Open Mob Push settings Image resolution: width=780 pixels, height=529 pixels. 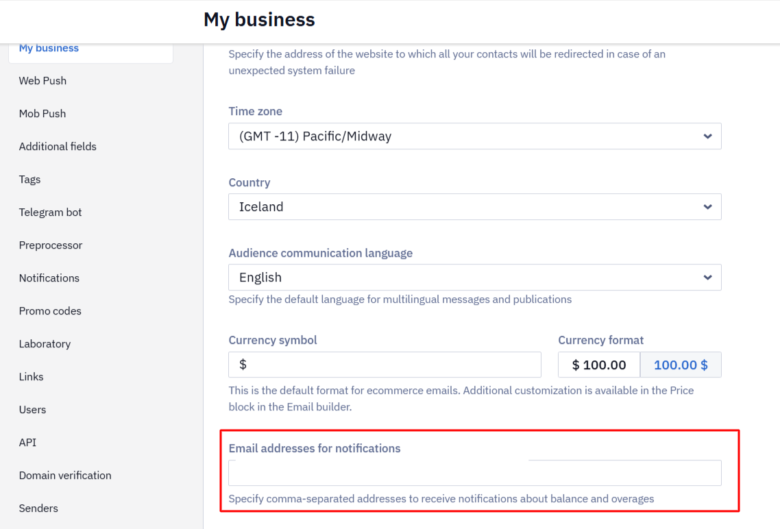tap(42, 113)
